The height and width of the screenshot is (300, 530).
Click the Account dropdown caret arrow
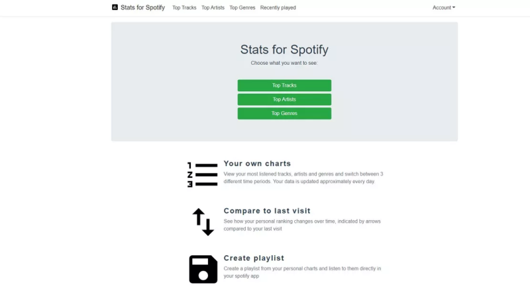[x=454, y=7]
